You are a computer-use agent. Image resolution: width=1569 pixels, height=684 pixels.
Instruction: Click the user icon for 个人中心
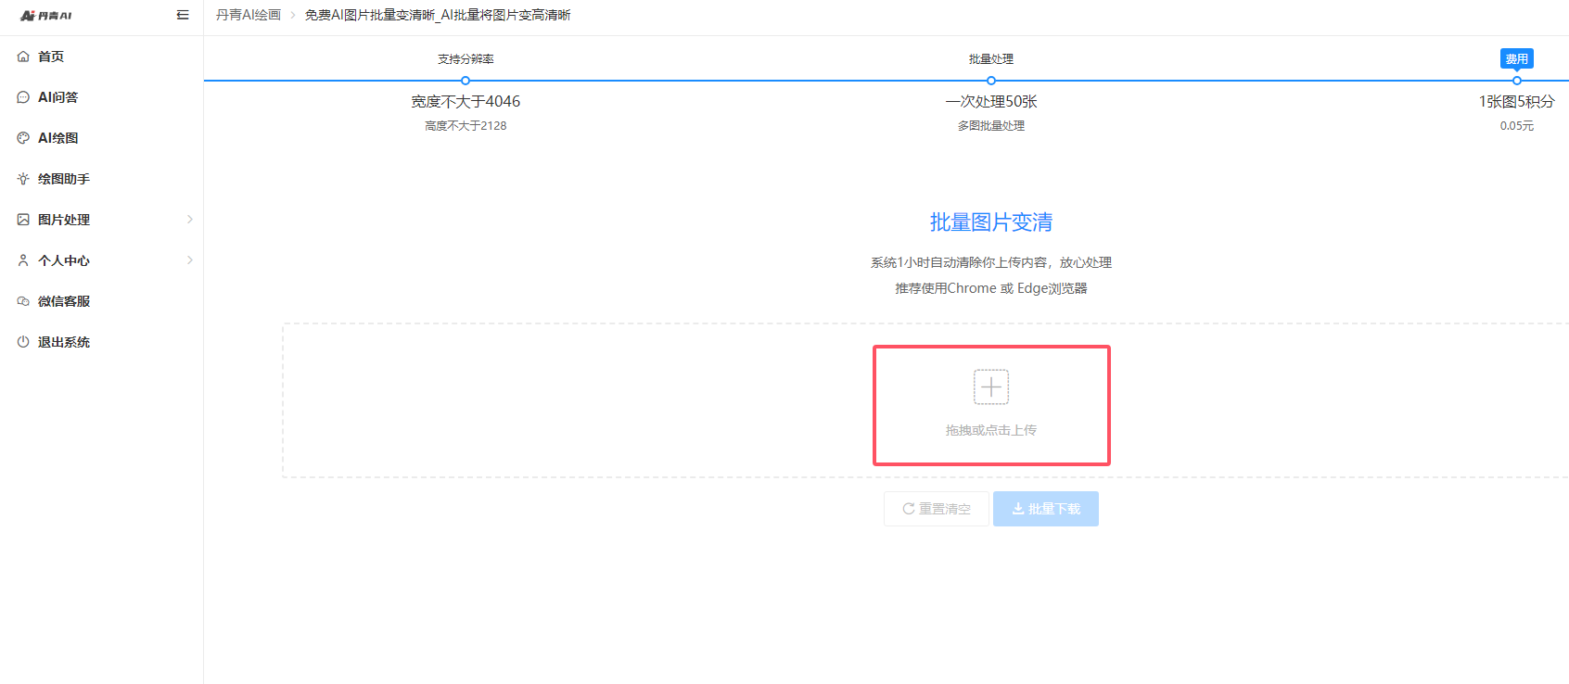(23, 260)
